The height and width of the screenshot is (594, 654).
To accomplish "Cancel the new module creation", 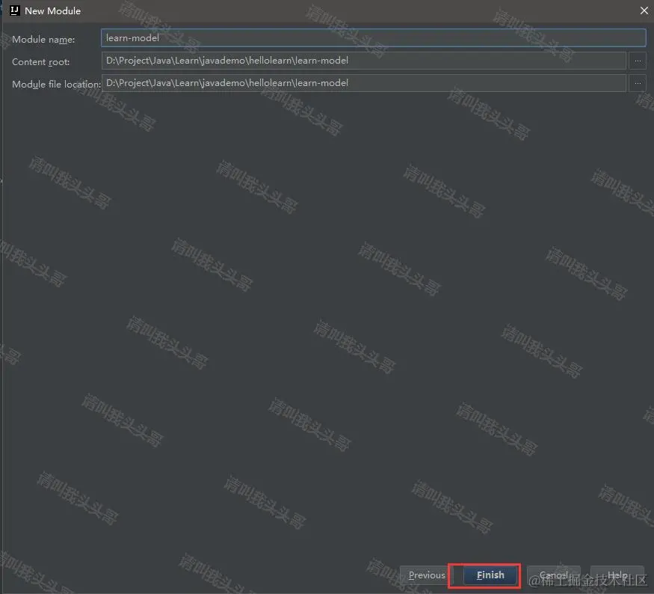I will coord(553,575).
